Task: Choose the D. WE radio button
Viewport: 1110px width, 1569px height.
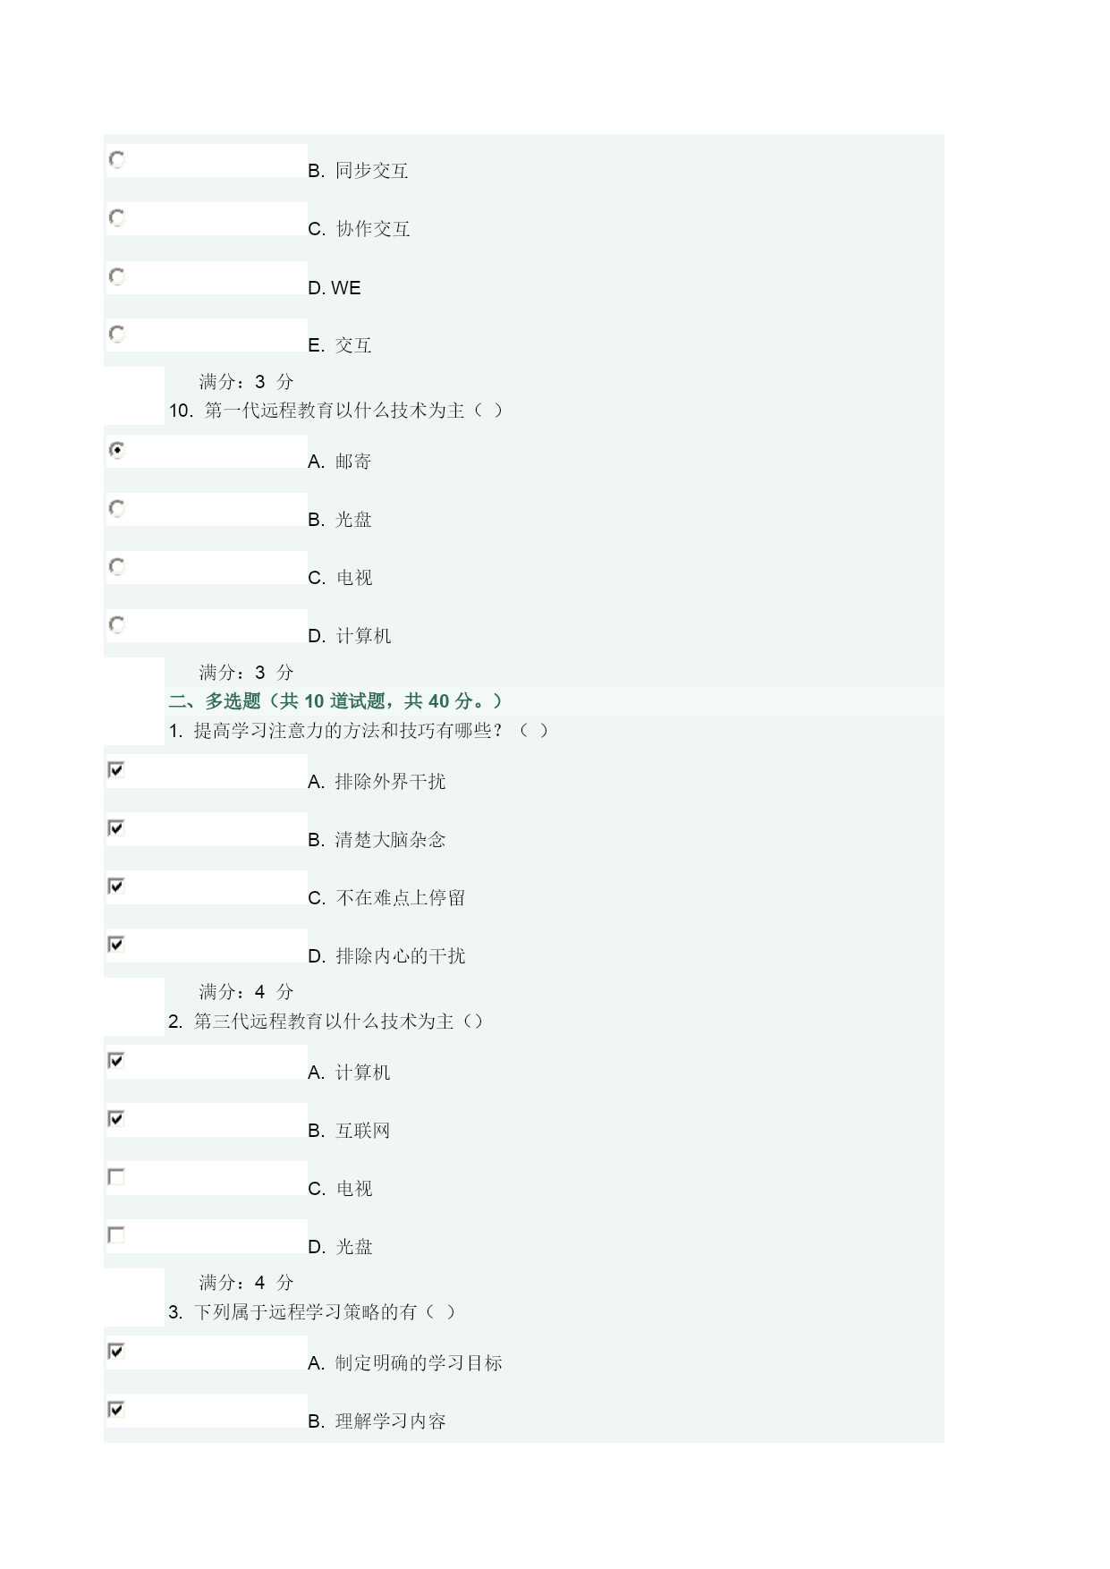Action: (x=116, y=276)
